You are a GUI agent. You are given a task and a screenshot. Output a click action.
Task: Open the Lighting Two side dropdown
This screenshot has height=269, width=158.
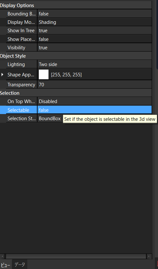click(x=94, y=64)
